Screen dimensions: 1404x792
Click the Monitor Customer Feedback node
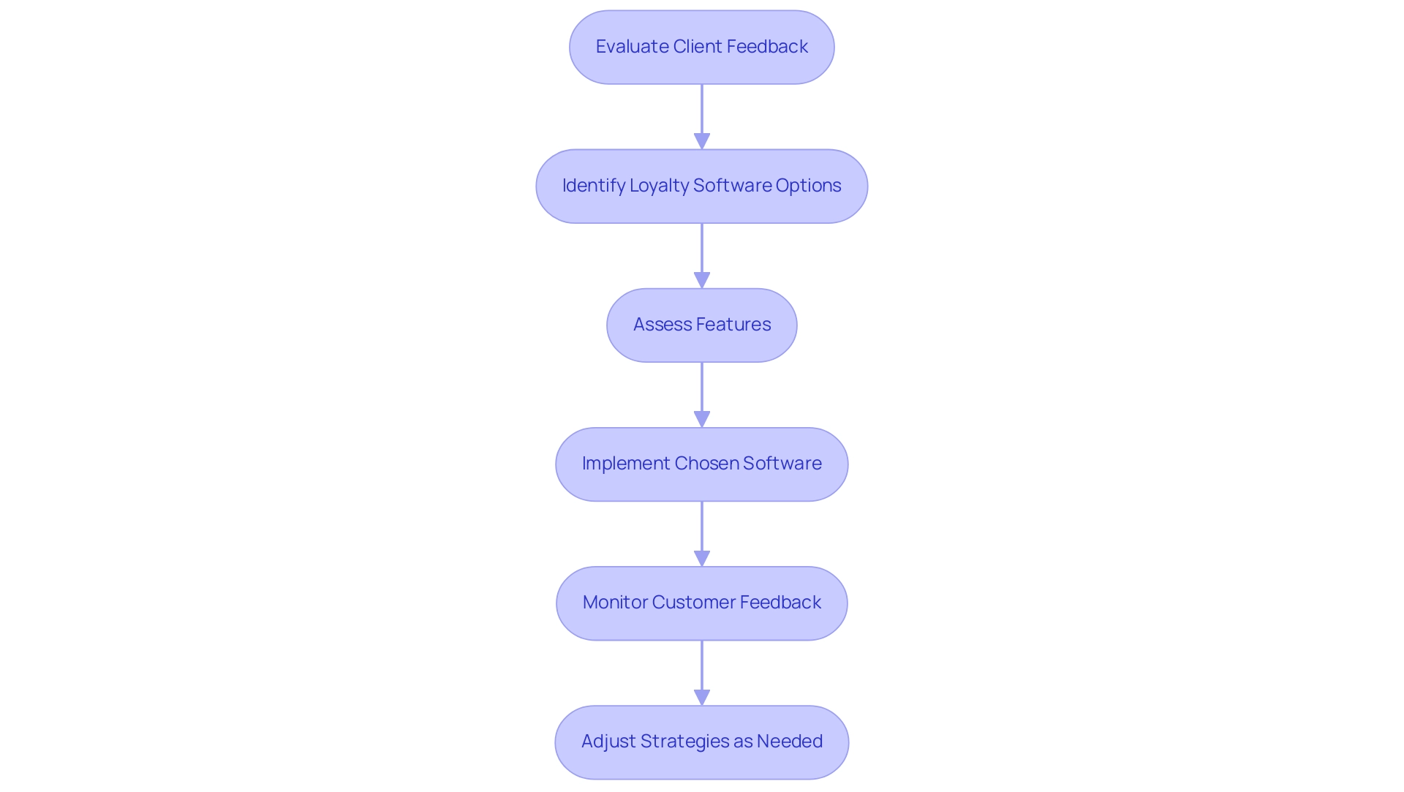tap(702, 602)
